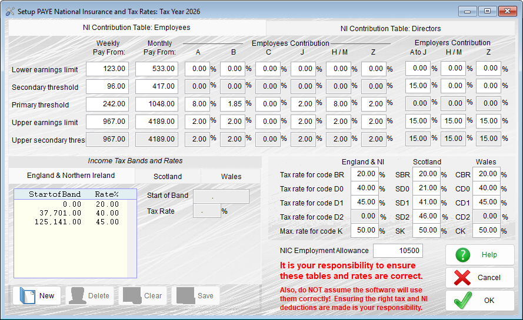The image size is (523, 320).
Task: Click the greyed Clear icon
Action: (132, 295)
